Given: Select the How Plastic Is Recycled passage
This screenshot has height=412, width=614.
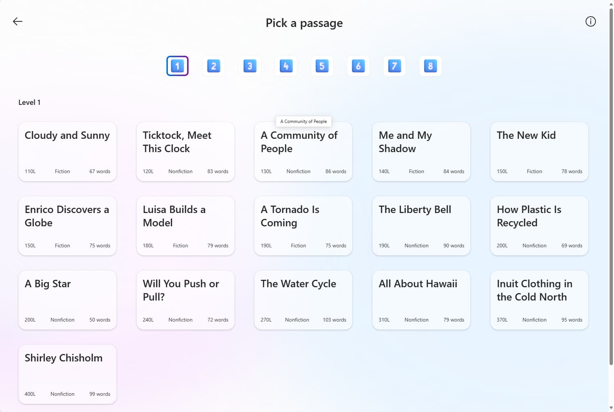Looking at the screenshot, I should pyautogui.click(x=539, y=226).
